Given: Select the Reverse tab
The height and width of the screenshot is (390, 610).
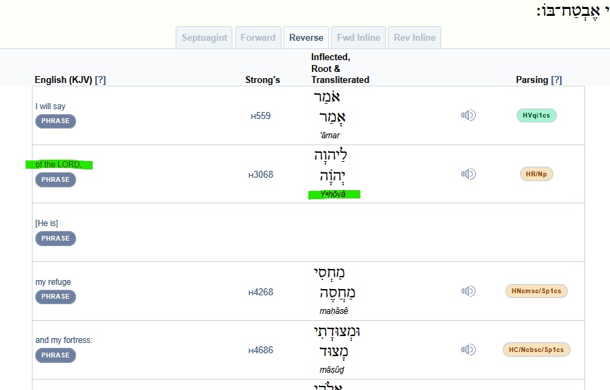Looking at the screenshot, I should (x=306, y=38).
